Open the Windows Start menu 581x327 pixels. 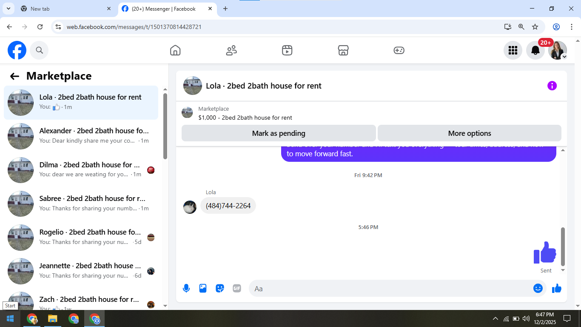point(10,318)
